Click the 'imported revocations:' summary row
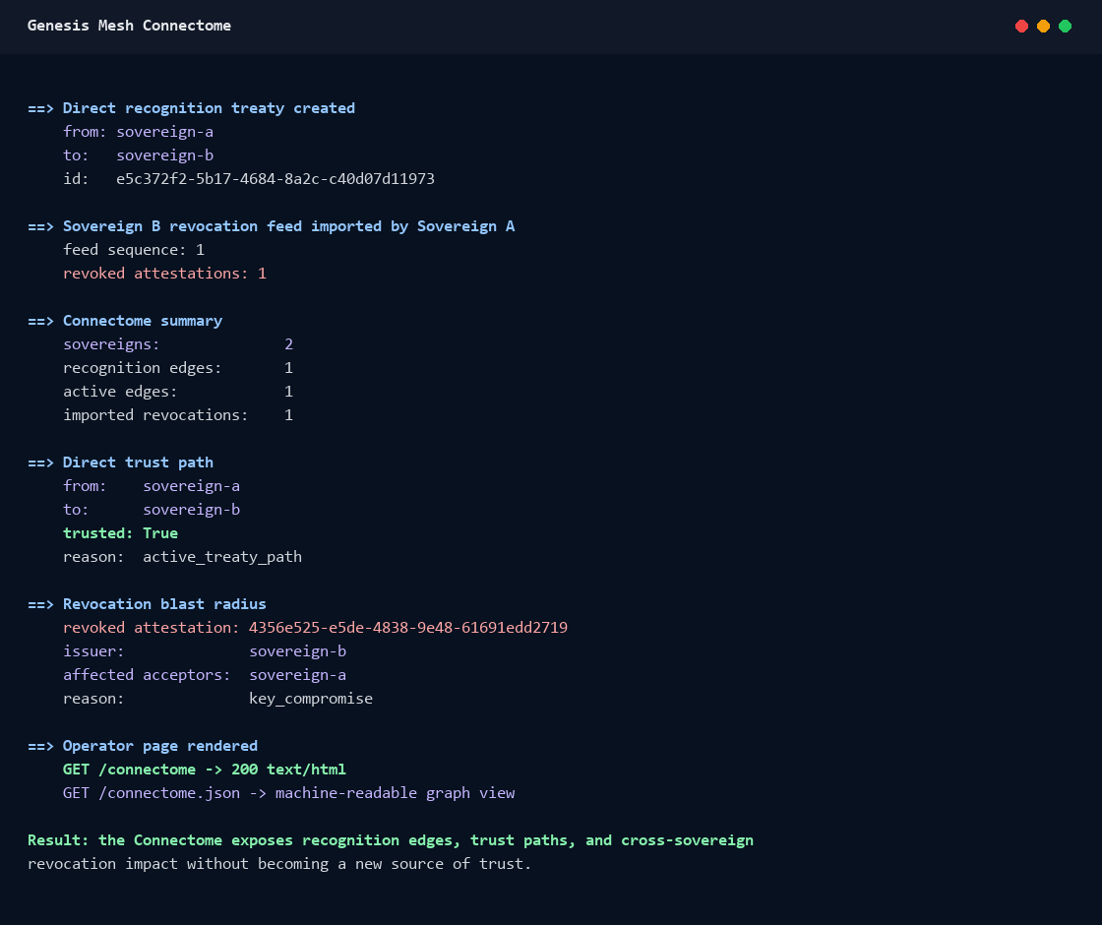The height and width of the screenshot is (925, 1102). coord(178,414)
